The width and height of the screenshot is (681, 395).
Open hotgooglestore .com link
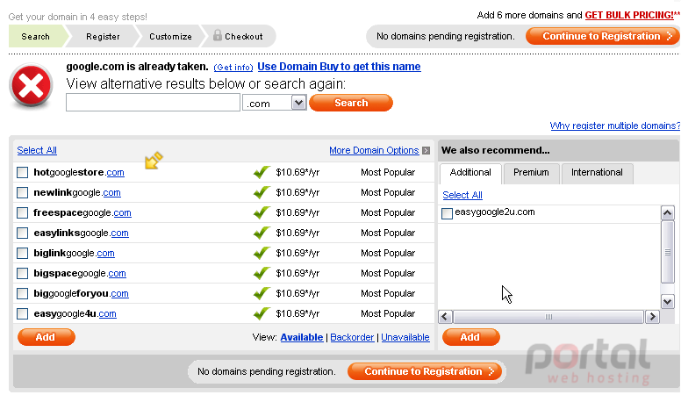point(115,173)
